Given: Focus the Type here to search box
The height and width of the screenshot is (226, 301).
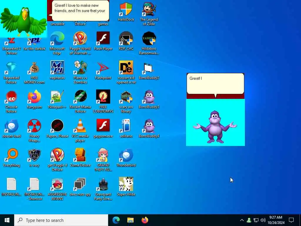Looking at the screenshot, I should tap(61, 220).
